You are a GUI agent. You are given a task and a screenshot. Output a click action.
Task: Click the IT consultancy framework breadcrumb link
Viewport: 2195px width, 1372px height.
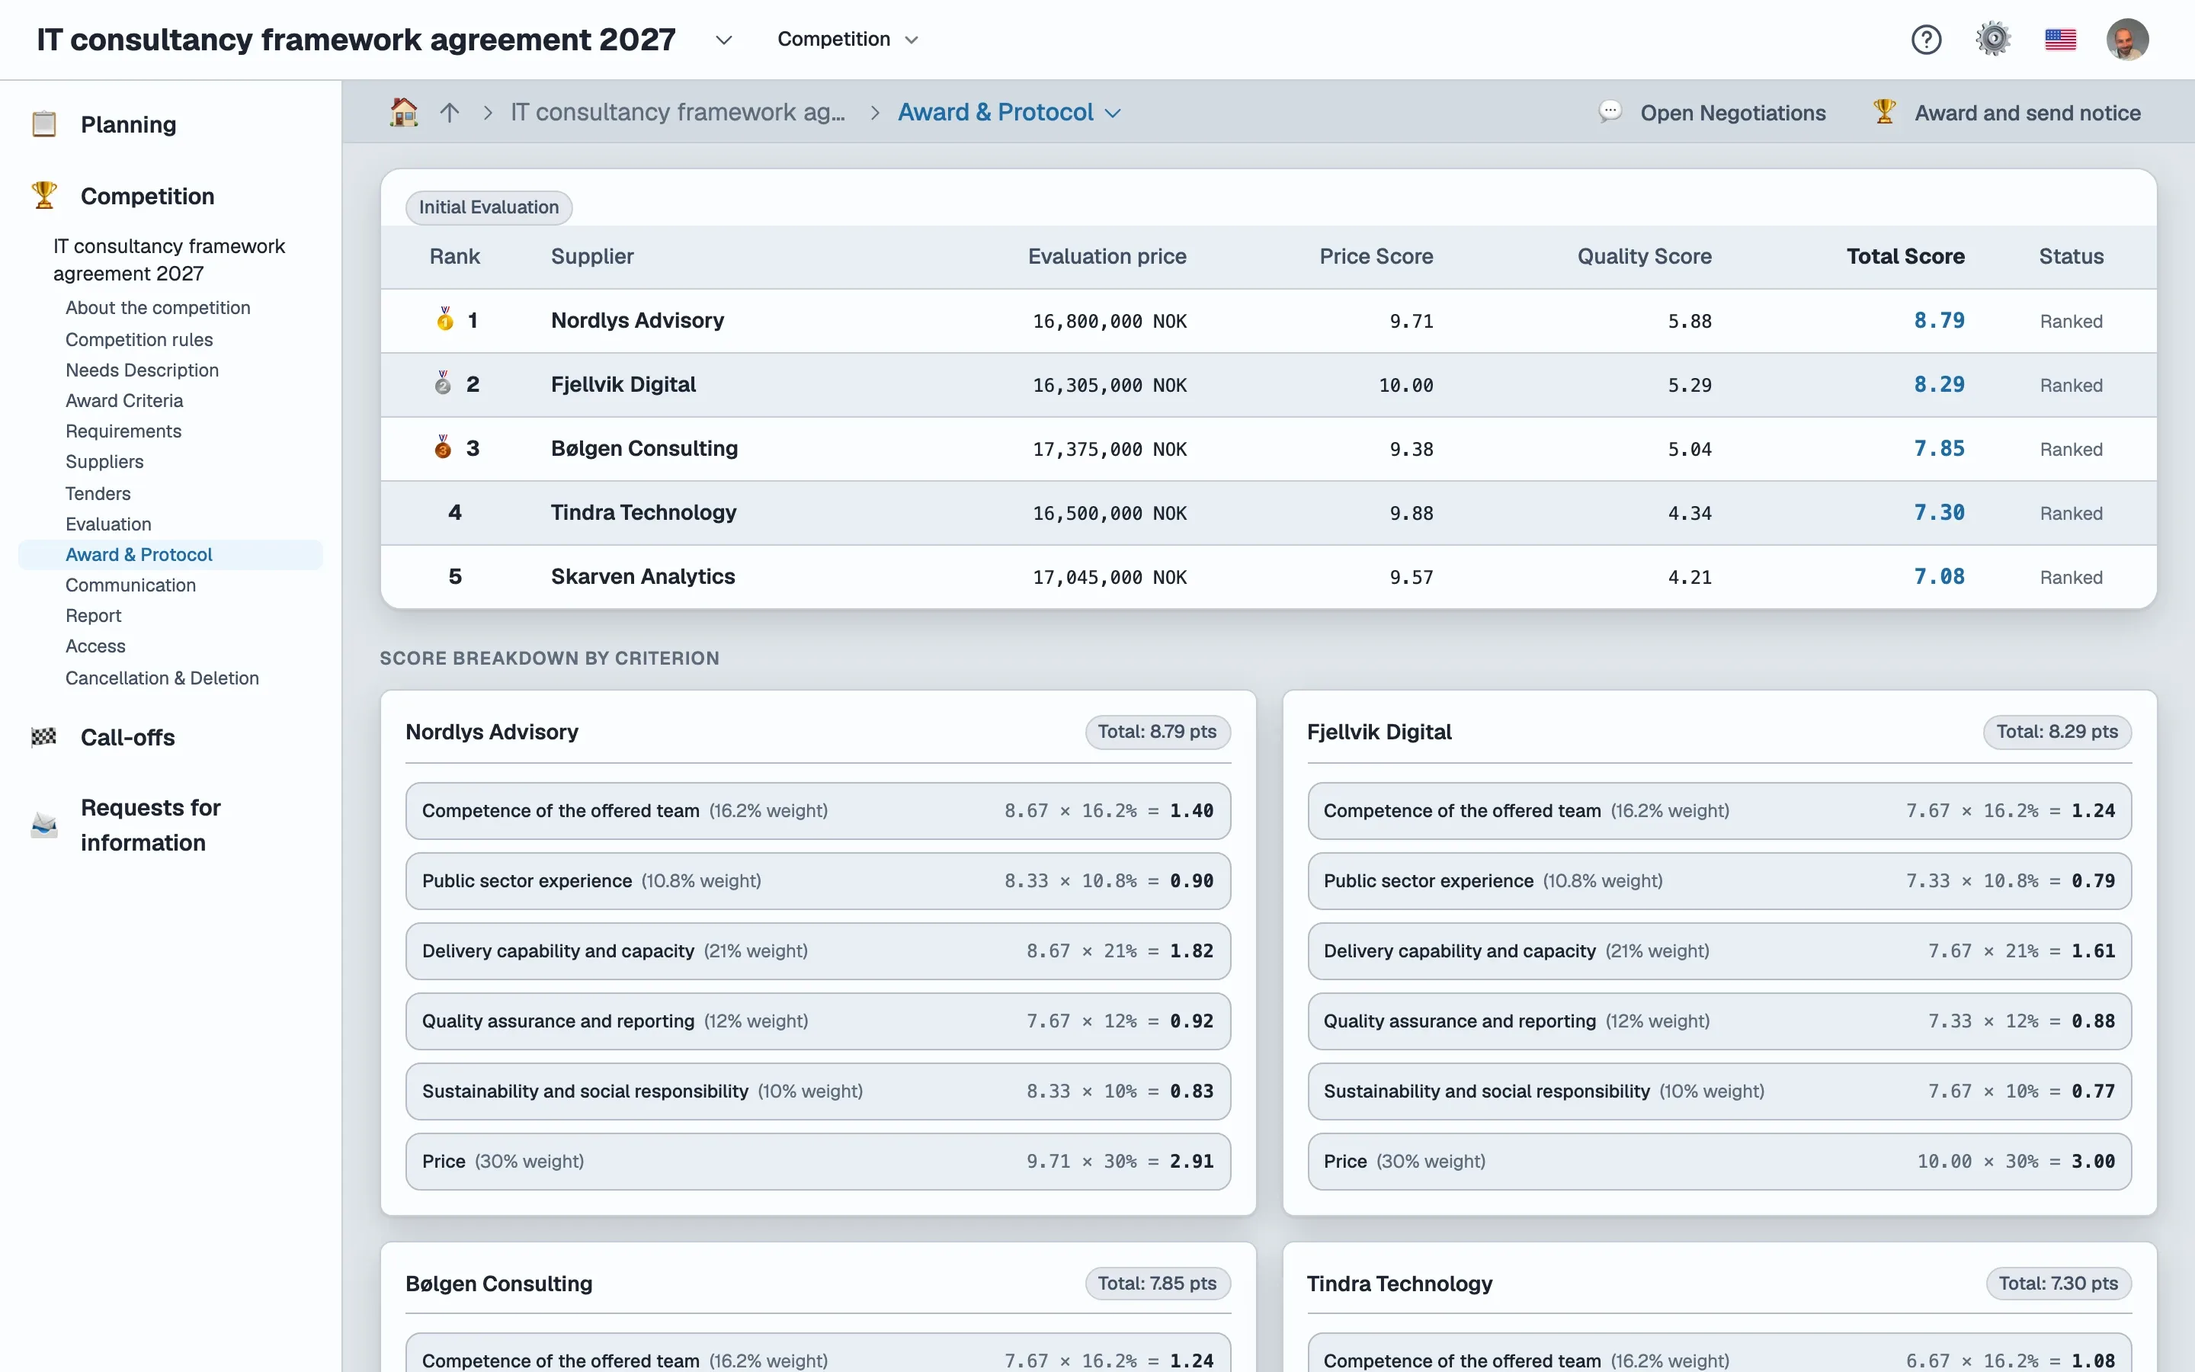tap(678, 113)
